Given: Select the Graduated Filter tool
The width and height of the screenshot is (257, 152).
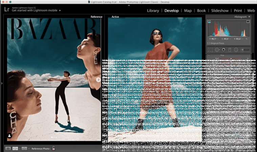Looking at the screenshot, I should tap(230, 50).
